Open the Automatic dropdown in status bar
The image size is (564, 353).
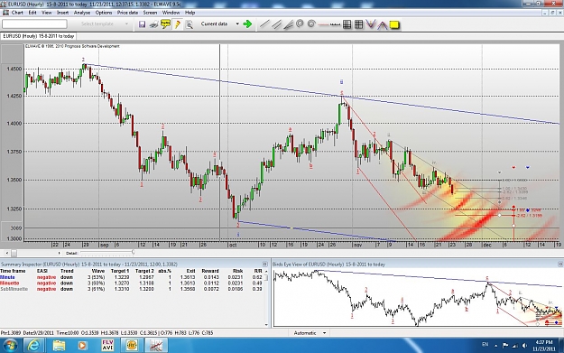(310, 333)
